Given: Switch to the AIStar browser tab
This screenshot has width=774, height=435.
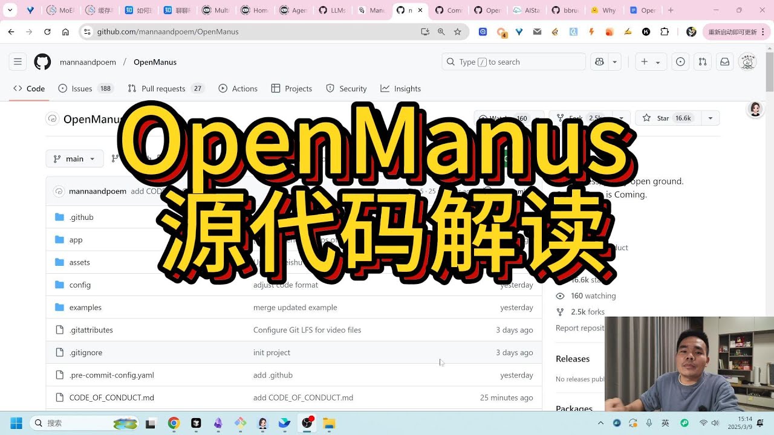Looking at the screenshot, I should point(527,10).
